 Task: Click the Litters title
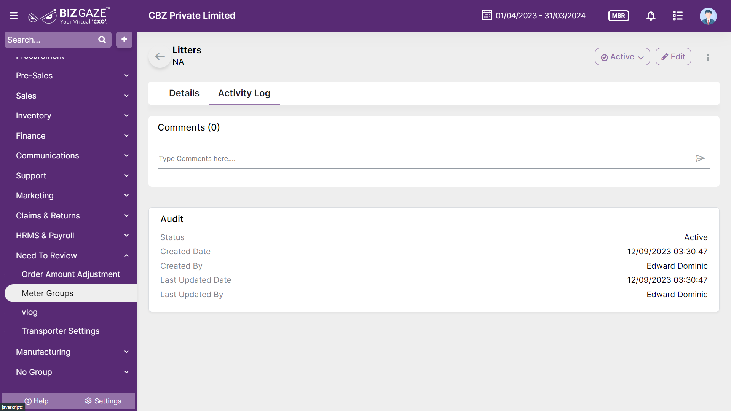point(187,50)
